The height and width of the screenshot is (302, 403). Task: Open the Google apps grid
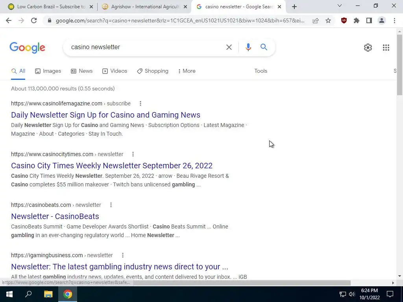click(386, 48)
